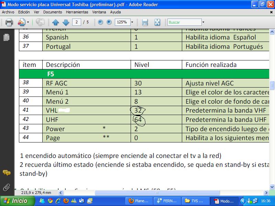This screenshot has width=275, height=206.
Task: Click the 16:36 clock in the tray
Action: coord(265,201)
